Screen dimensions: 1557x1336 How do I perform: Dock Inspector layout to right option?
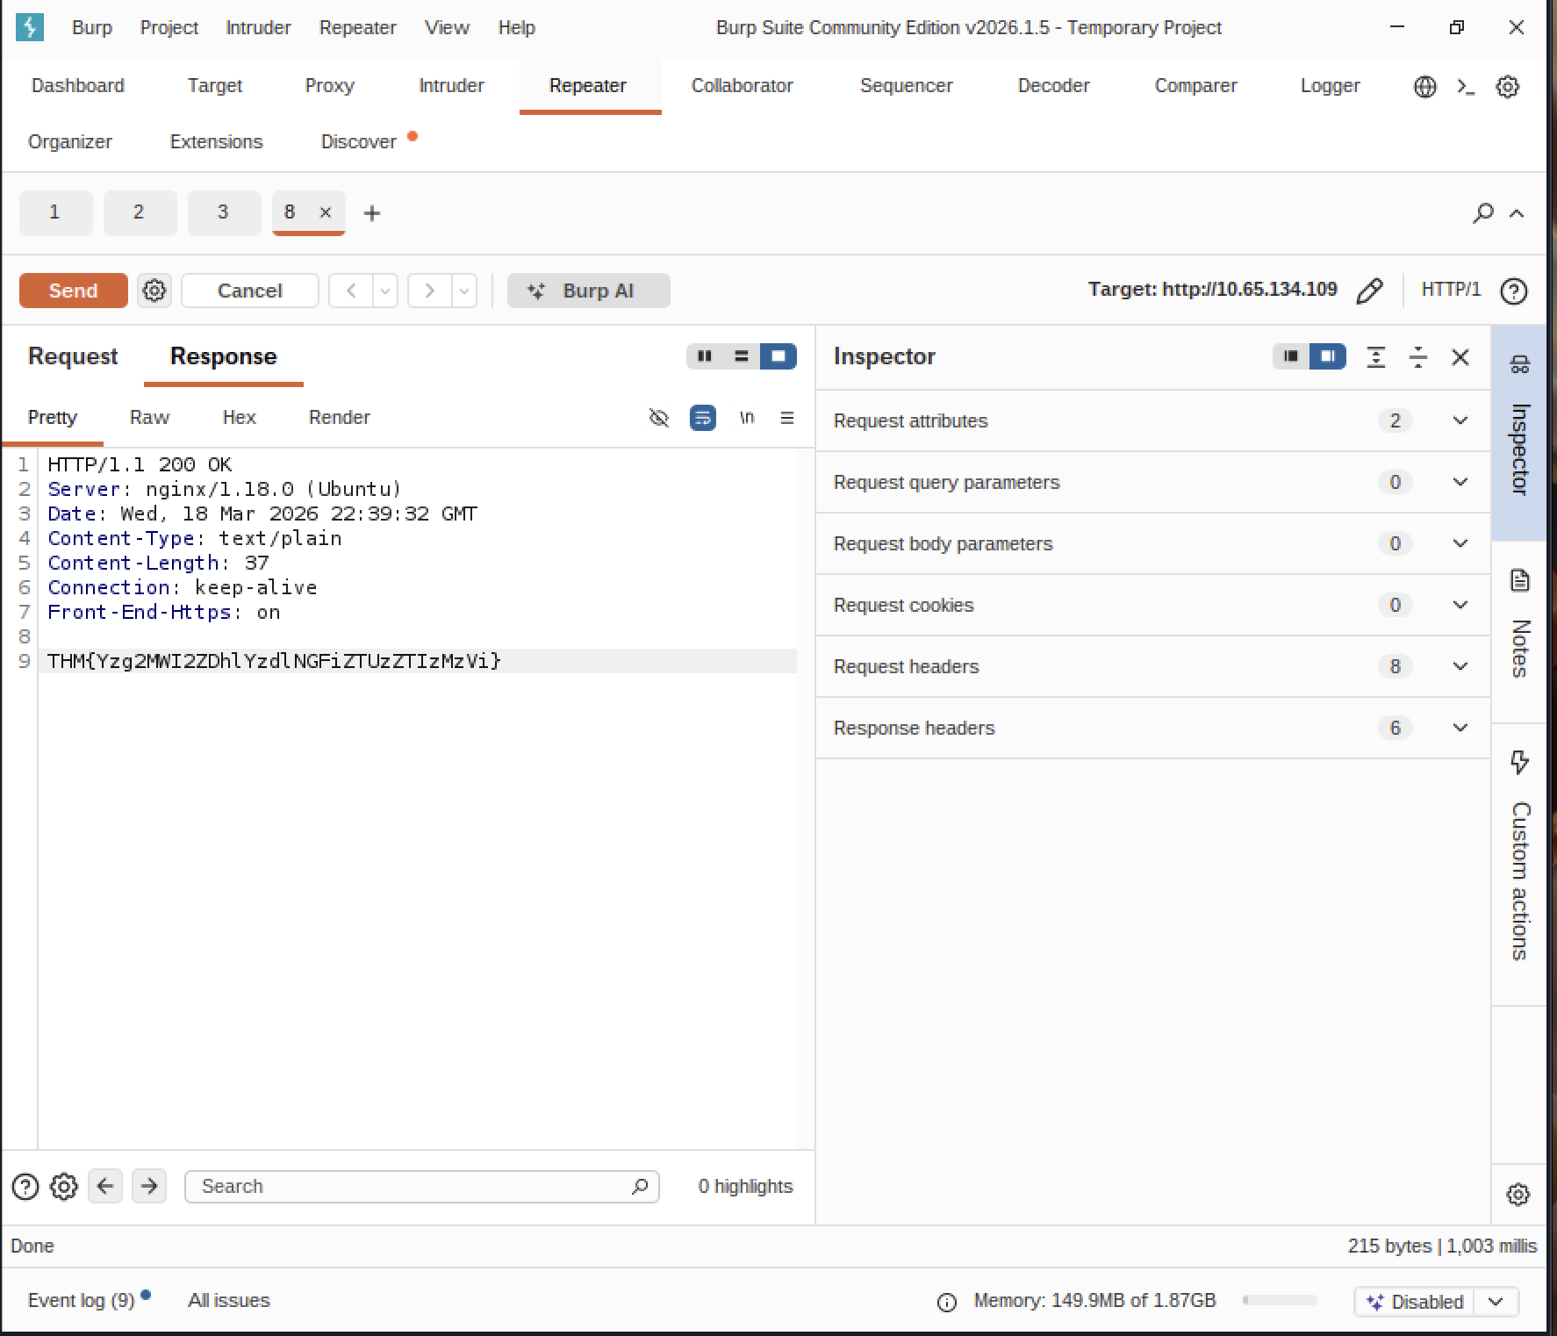[x=1328, y=356]
